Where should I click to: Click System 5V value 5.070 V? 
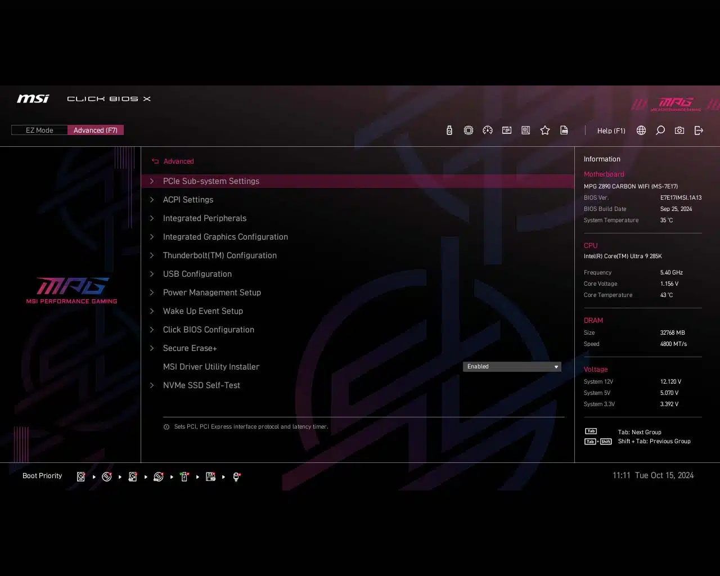pyautogui.click(x=669, y=393)
